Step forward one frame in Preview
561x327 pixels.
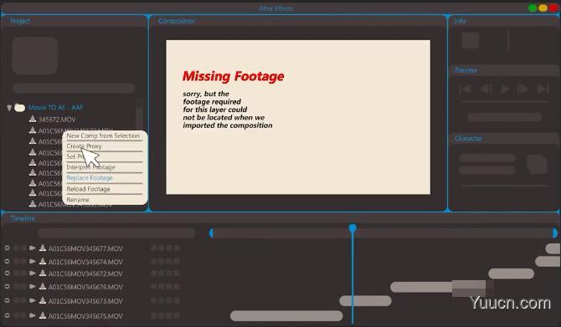click(522, 89)
